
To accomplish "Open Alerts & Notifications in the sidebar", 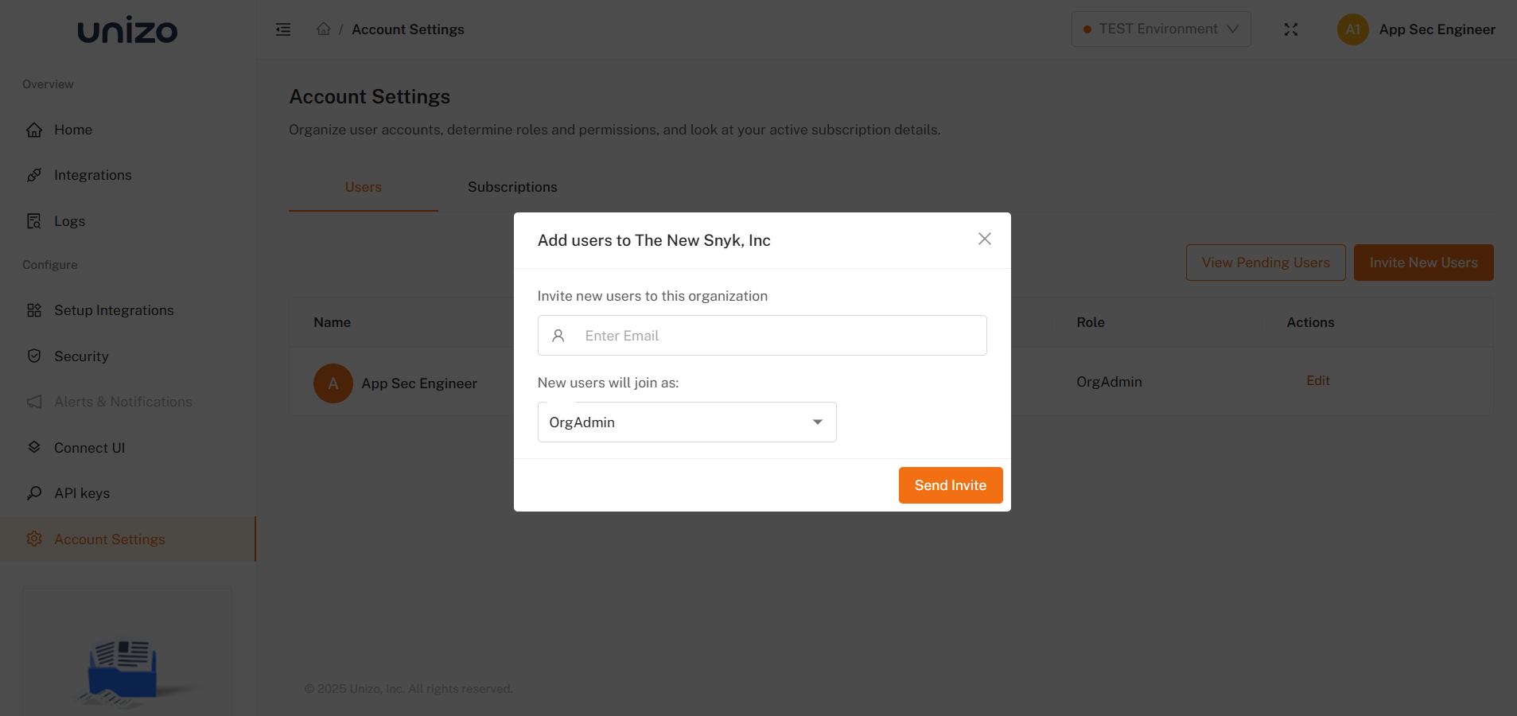I will 127,402.
